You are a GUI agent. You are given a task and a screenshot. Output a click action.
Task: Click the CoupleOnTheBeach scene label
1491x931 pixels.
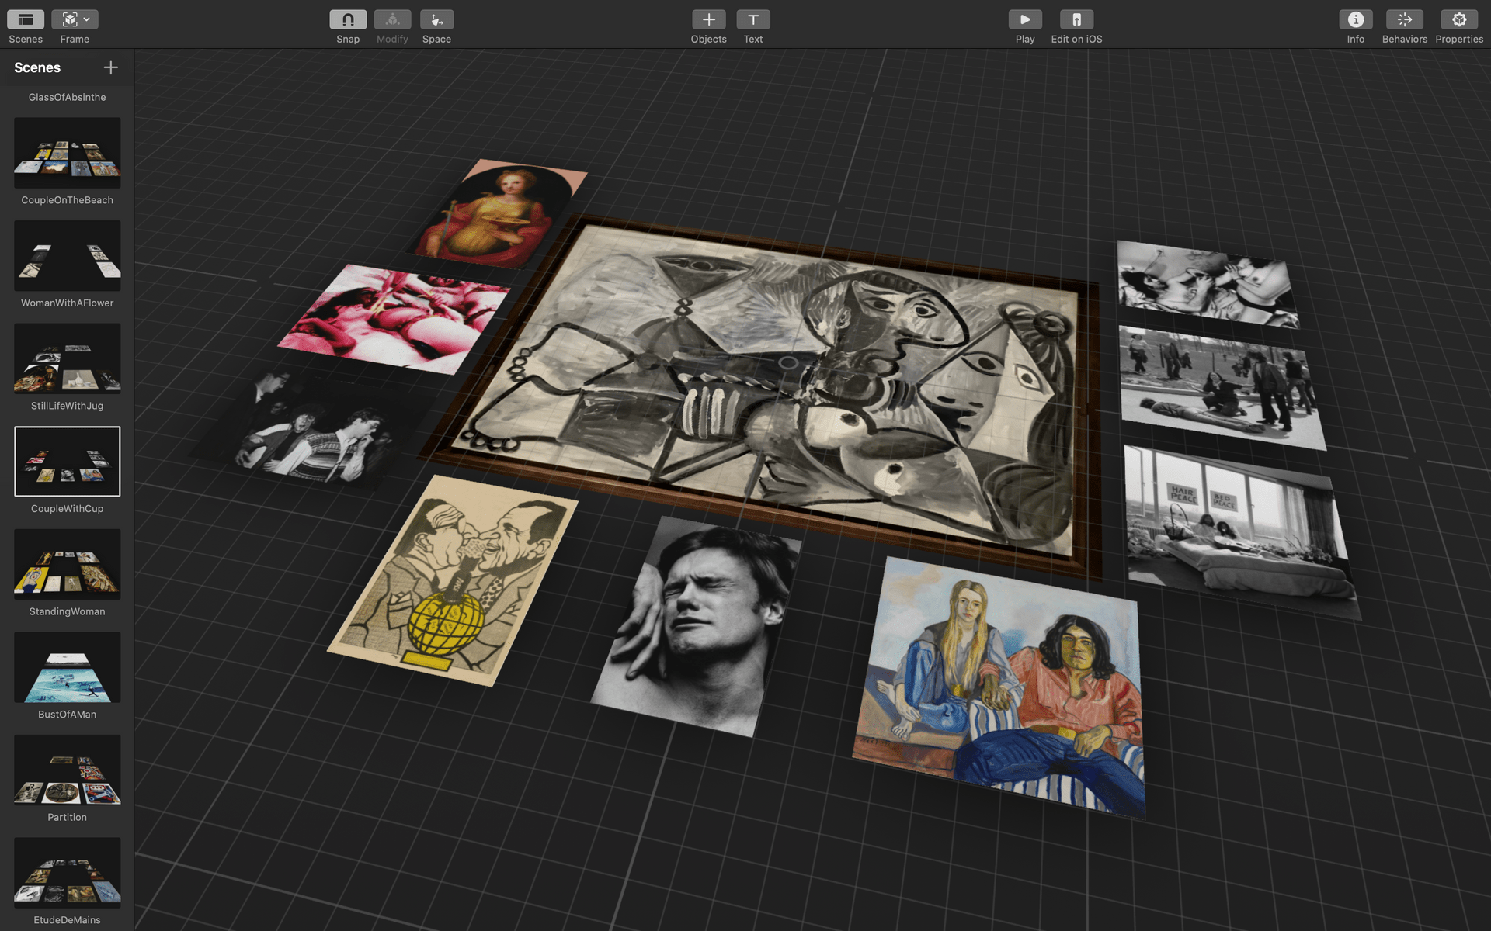tap(68, 200)
